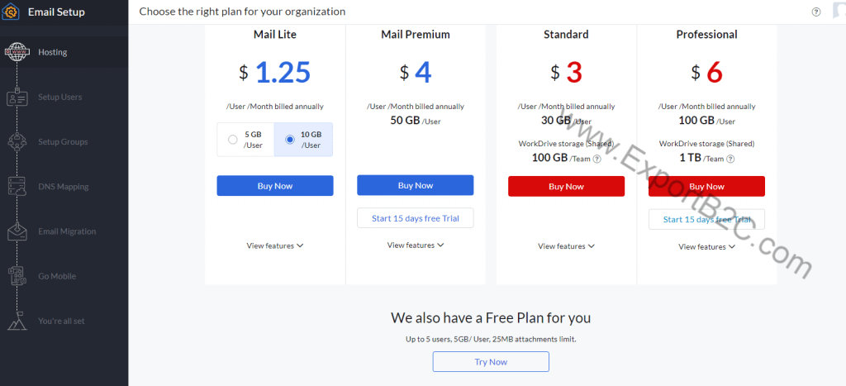
Task: Open the Hosting step in sidebar
Action: [53, 52]
